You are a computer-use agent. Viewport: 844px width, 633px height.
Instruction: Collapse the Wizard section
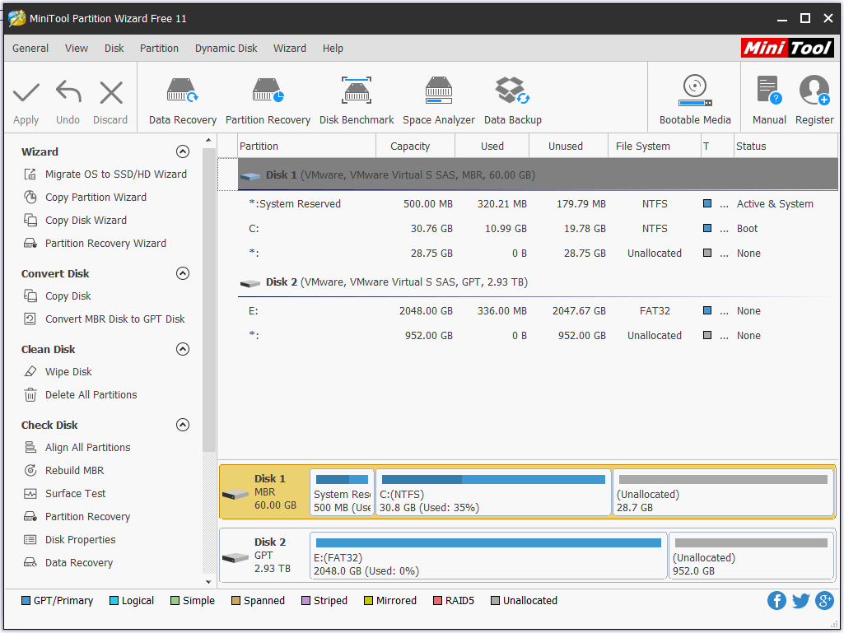(183, 151)
